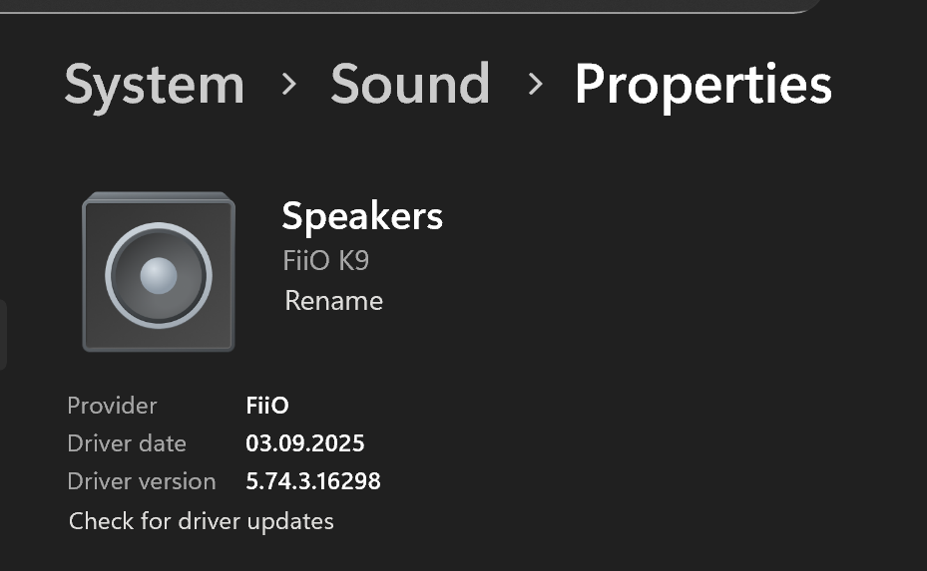Viewport: 927px width, 571px height.
Task: Click the FiiO provider value
Action: click(x=267, y=406)
